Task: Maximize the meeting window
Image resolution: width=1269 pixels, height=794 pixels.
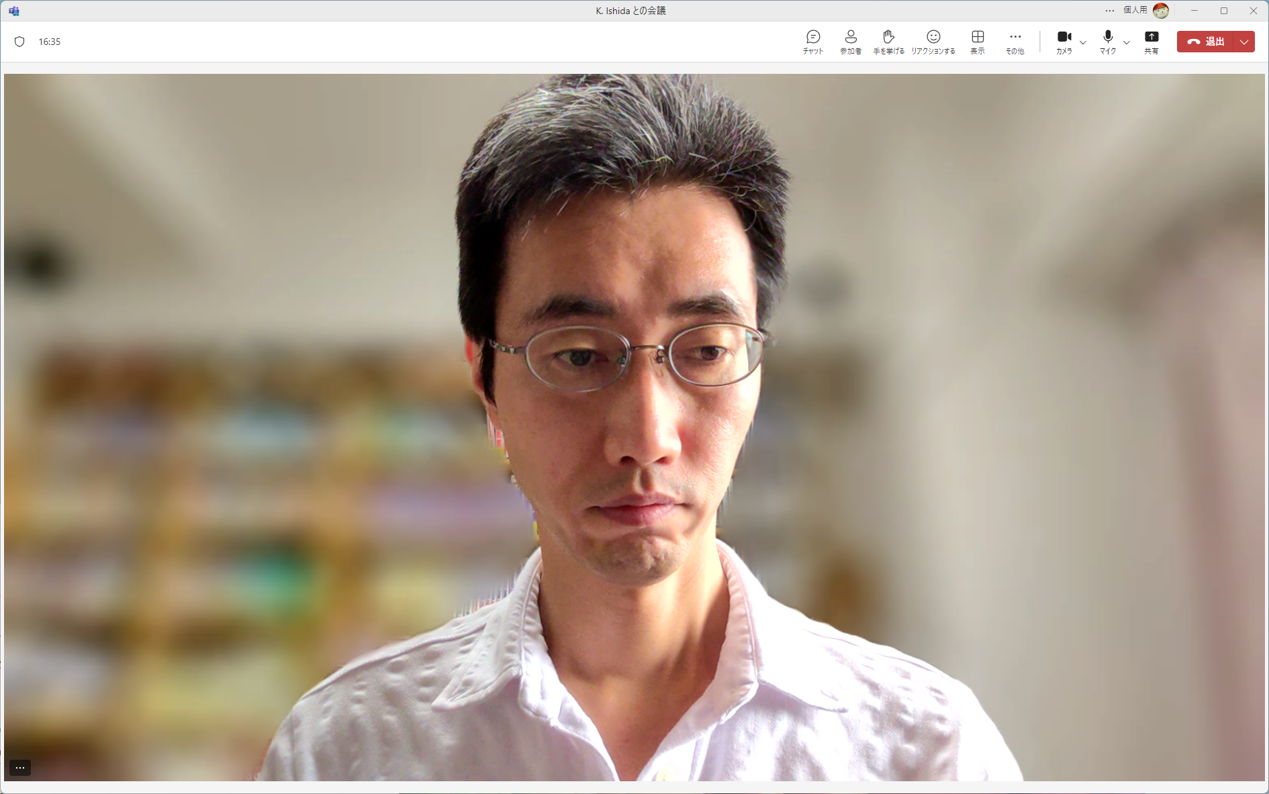Action: [1224, 11]
